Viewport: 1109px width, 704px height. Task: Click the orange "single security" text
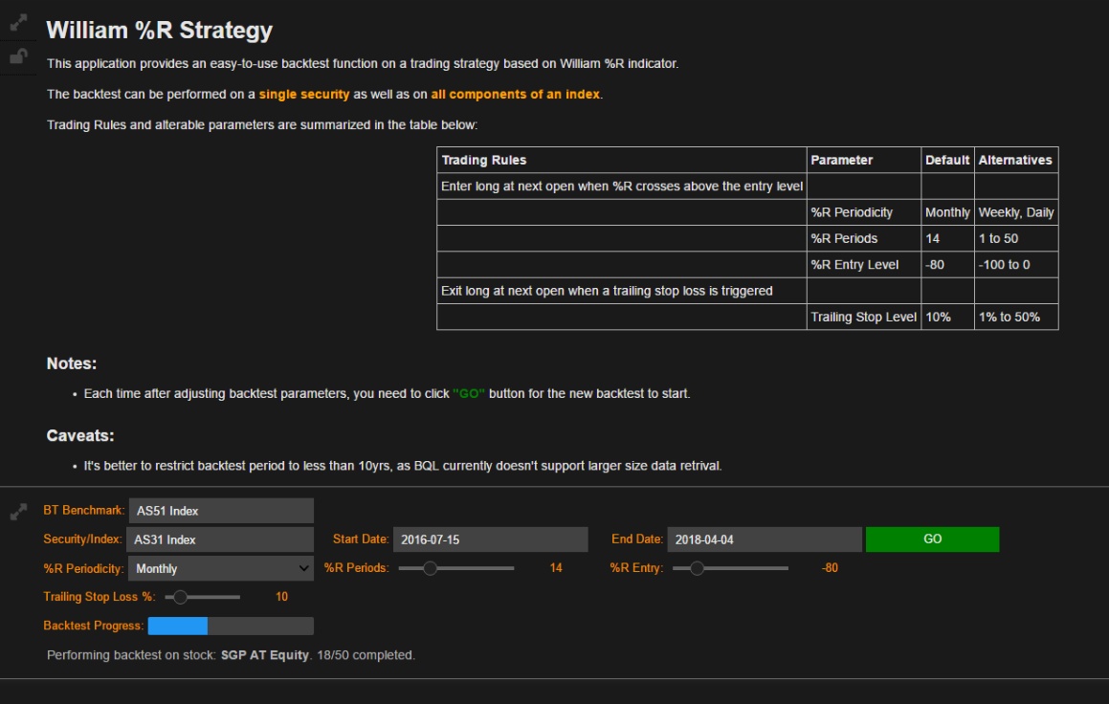coord(304,94)
